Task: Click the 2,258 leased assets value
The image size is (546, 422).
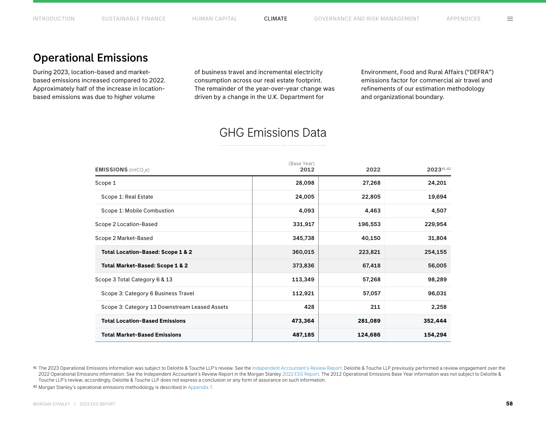Action: tap(439, 307)
